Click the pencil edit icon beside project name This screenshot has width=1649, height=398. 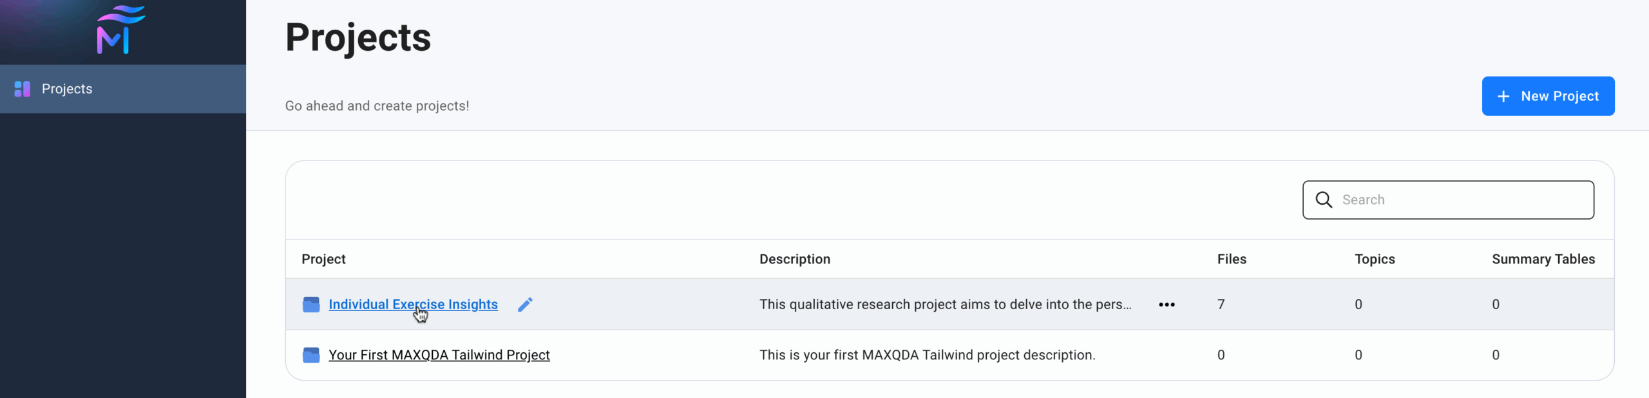click(525, 304)
